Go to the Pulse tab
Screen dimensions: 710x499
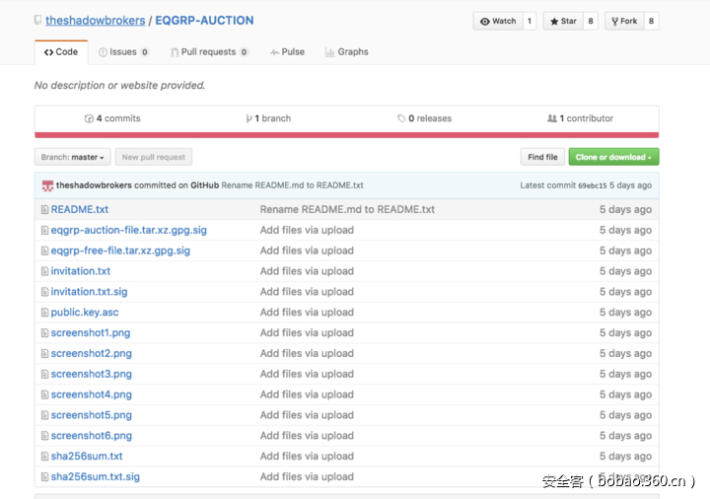[287, 52]
